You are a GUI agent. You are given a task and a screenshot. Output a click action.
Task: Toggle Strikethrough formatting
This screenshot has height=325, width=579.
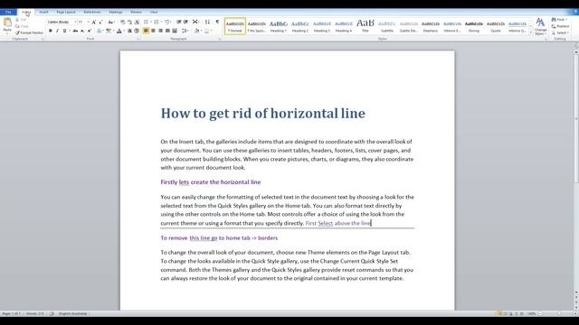75,31
